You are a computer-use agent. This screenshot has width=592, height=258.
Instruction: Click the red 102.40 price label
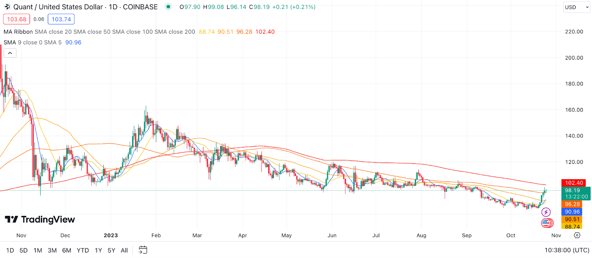(573, 183)
